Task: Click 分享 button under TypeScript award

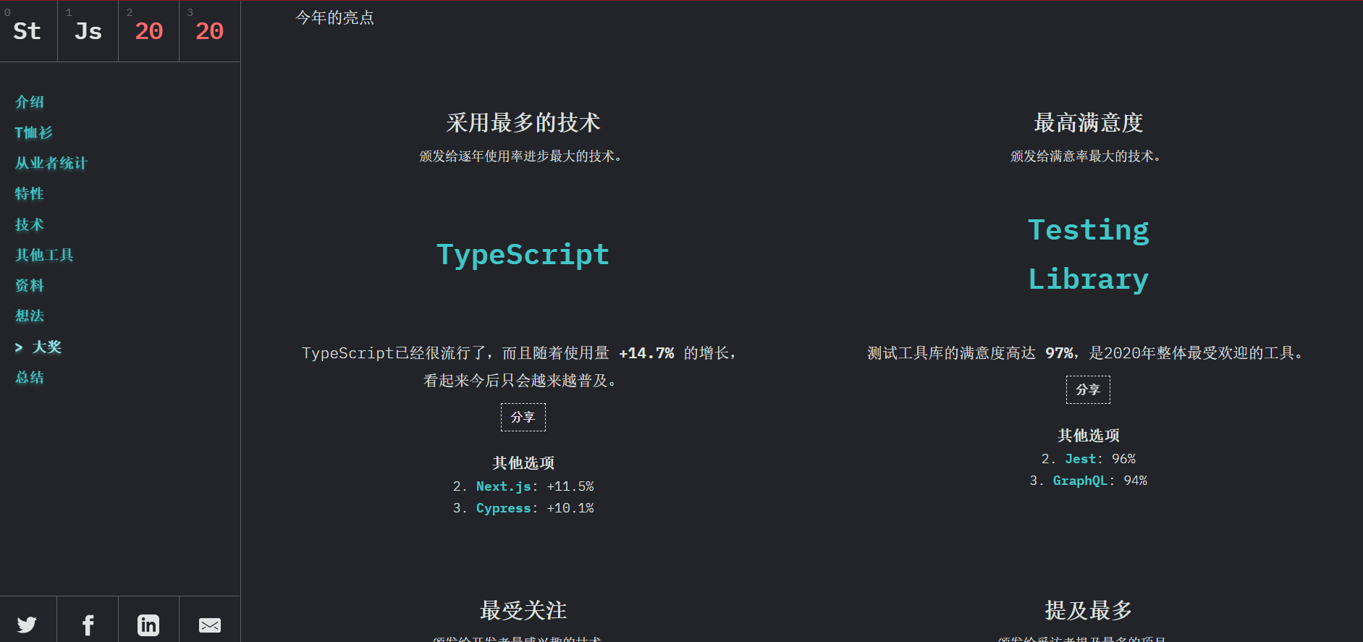Action: click(523, 417)
